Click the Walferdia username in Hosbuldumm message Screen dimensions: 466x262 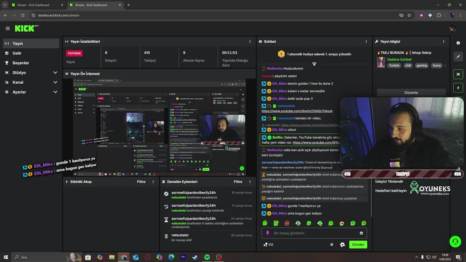pos(275,68)
